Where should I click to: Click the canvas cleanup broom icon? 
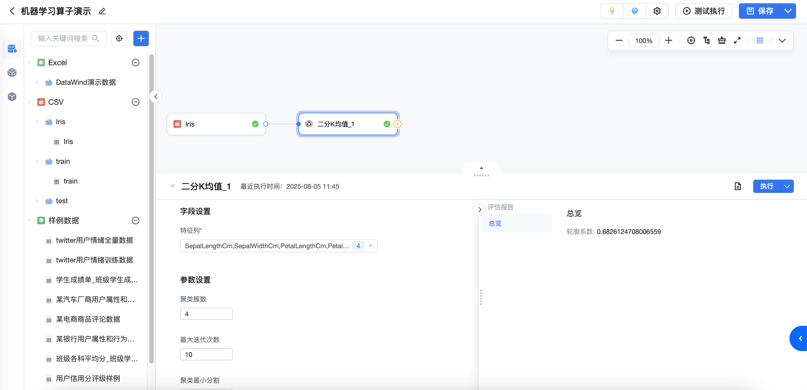pos(722,40)
